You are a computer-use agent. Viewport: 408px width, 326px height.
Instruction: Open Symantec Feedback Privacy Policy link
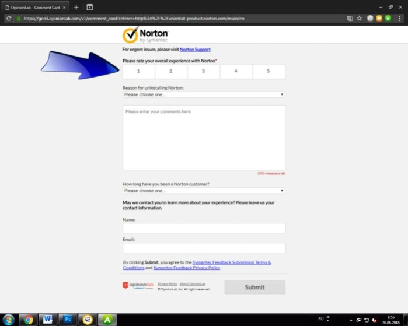(187, 268)
